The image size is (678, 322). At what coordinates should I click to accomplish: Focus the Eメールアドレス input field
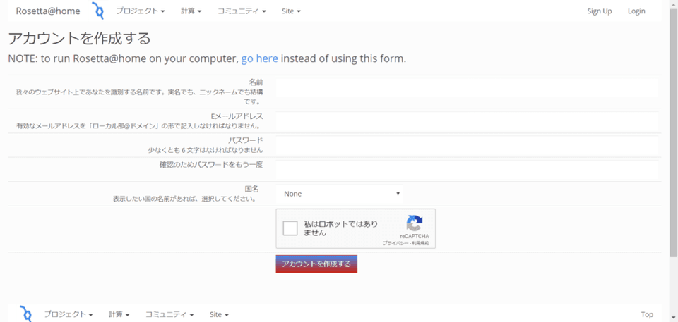[467, 122]
